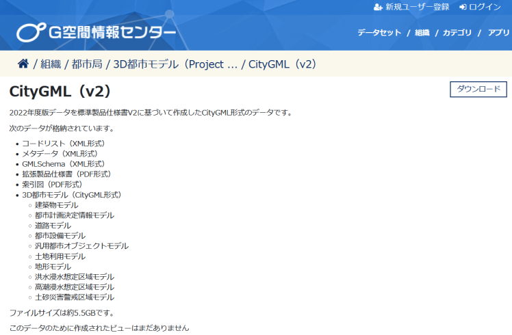Open the データセット menu item

click(x=379, y=33)
